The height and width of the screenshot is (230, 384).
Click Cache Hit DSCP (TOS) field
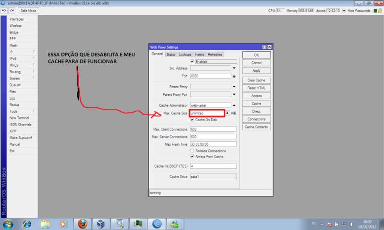click(x=213, y=166)
